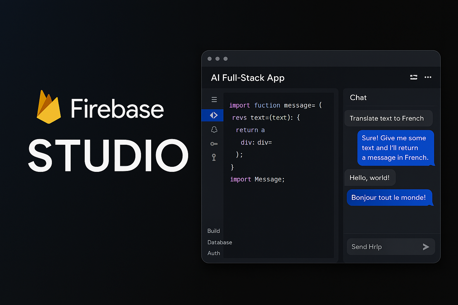
Task: Open notifications bell icon in the sidebar
Action: (x=214, y=130)
